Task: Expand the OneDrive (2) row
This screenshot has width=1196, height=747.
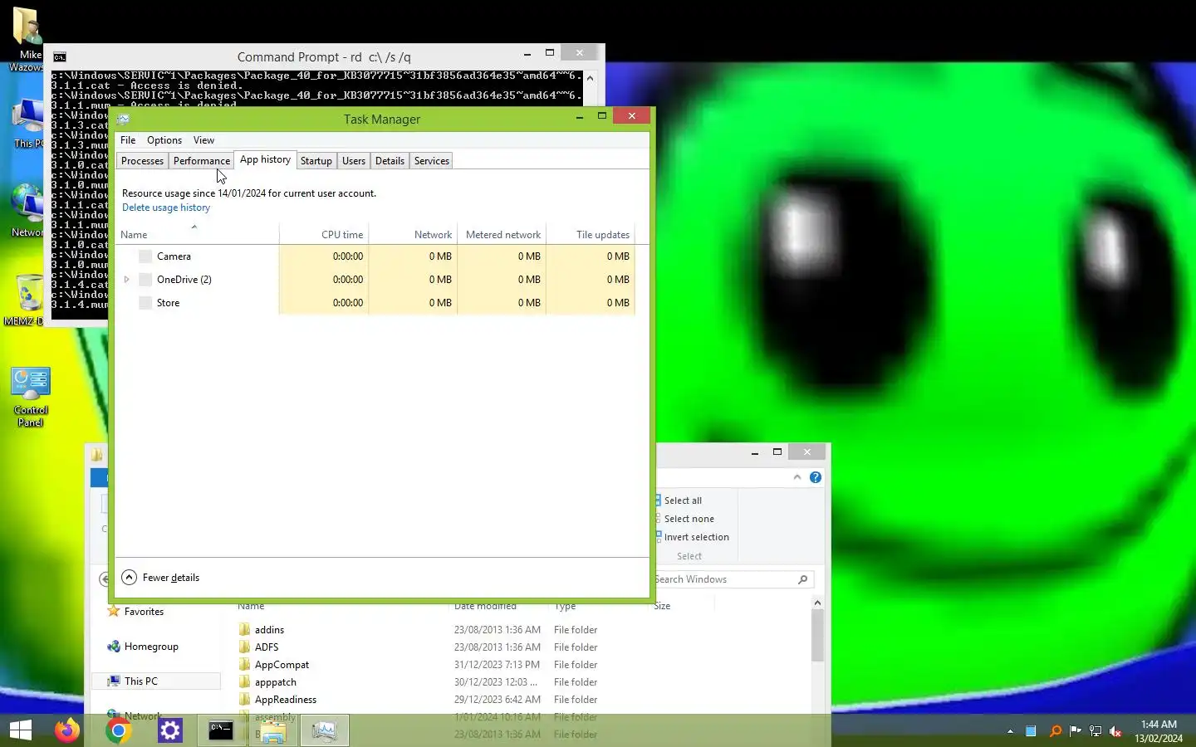Action: [x=127, y=280]
